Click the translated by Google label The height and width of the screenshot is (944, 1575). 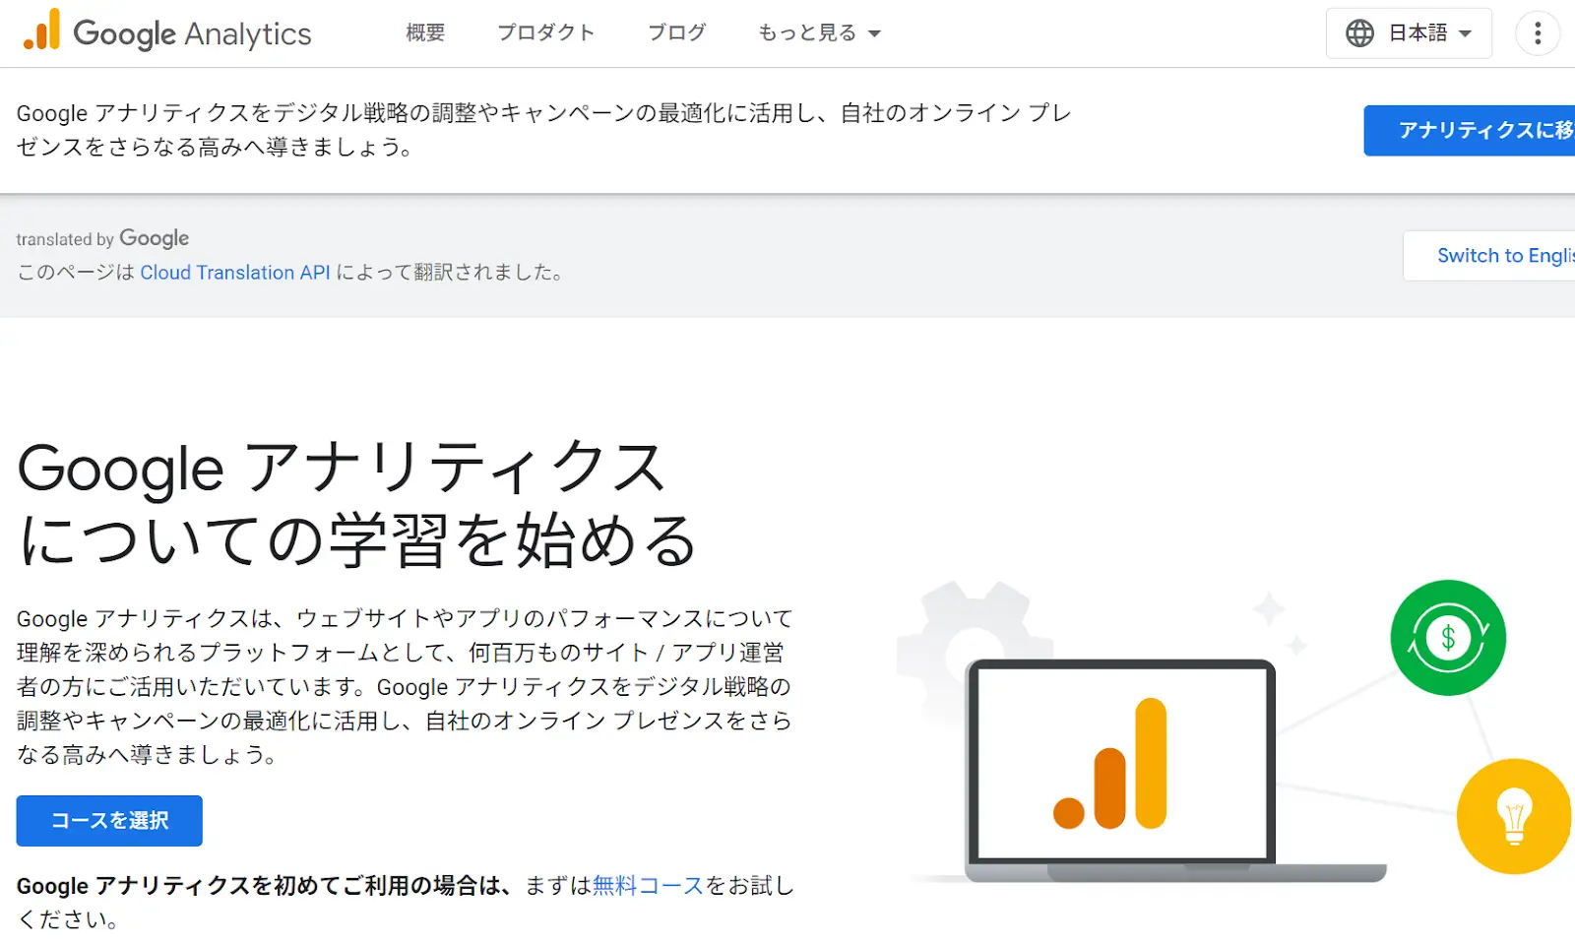click(102, 239)
